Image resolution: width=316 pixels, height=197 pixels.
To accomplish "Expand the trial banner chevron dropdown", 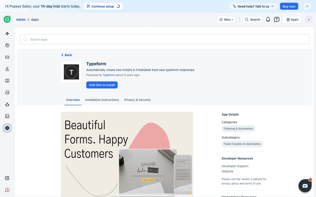I will 307,6.
